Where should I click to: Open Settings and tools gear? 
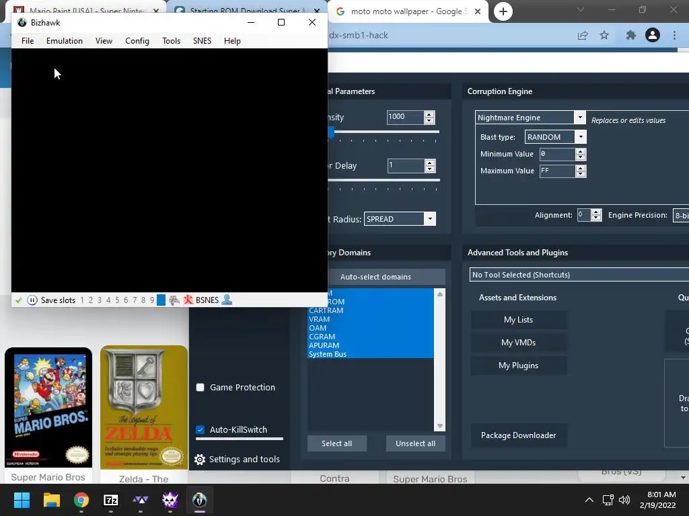(x=200, y=460)
